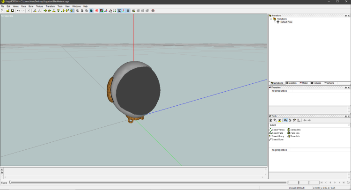Select the Select Vertex tool

(x=278, y=130)
